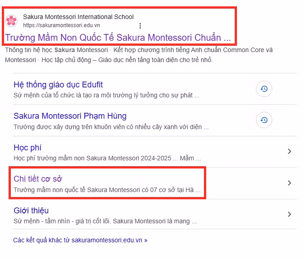Open Trường Mầm Non Quốc Tế Sakura Montessori result title
Image resolution: width=303 pixels, height=260 pixels.
coord(118,38)
